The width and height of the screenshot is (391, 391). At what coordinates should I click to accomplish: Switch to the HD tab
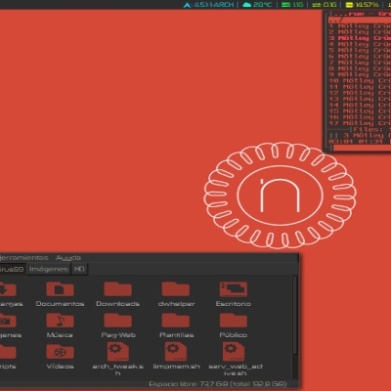[x=79, y=269]
